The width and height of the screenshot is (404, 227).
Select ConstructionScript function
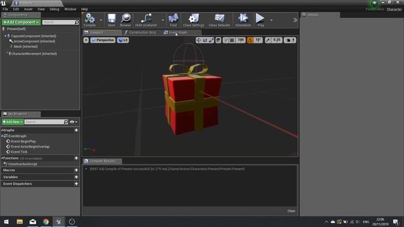point(23,164)
